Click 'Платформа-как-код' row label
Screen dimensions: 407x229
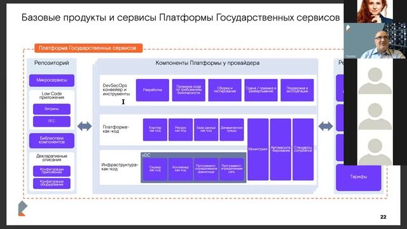click(x=116, y=129)
